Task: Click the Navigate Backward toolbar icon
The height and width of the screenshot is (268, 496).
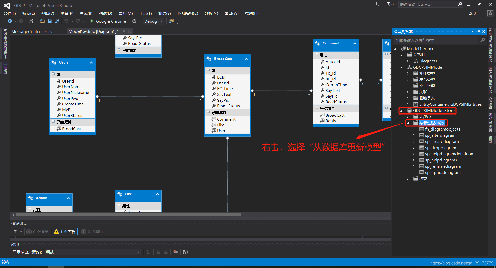Action: coord(10,21)
